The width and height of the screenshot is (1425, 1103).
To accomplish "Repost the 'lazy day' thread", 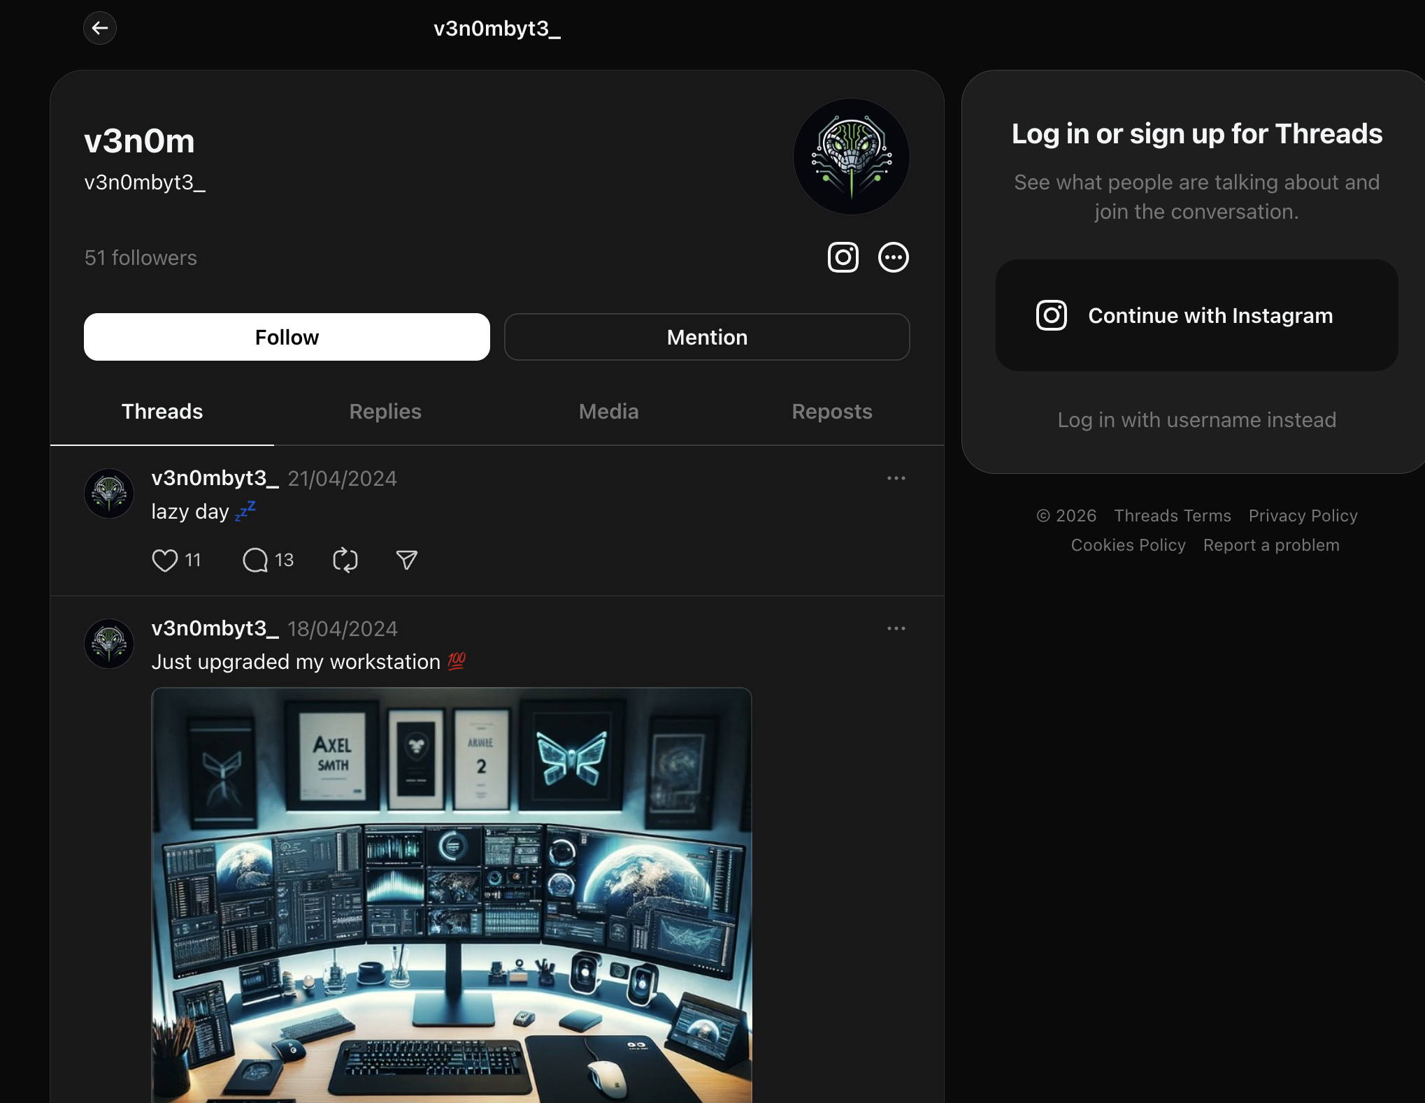I will tap(345, 560).
